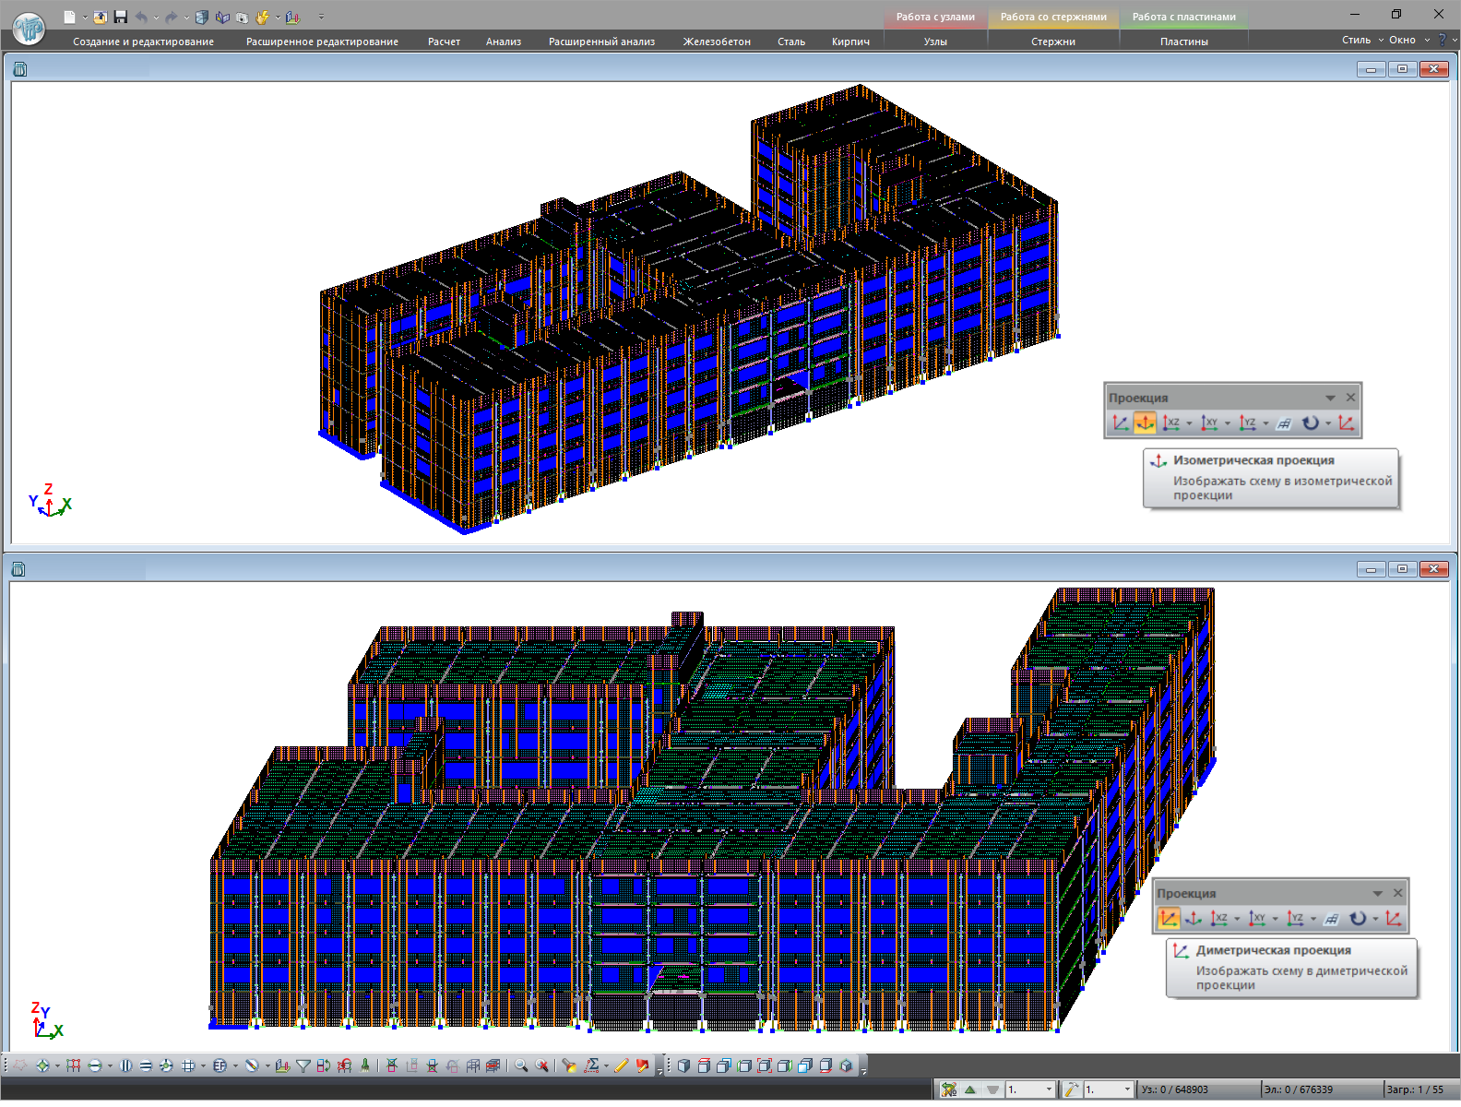Screen dimensions: 1461x1107
Task: Open the Расчет ribbon tab
Action: 444,42
